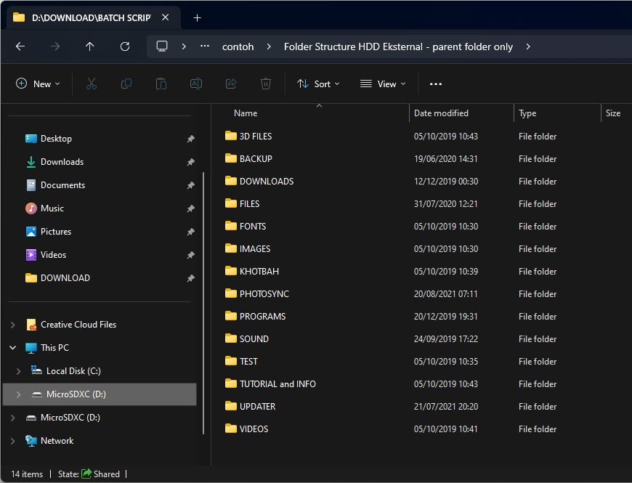Viewport: 632px width, 483px height.
Task: Select the highlighted MicroSDXC (D:) drive
Action: click(x=100, y=394)
